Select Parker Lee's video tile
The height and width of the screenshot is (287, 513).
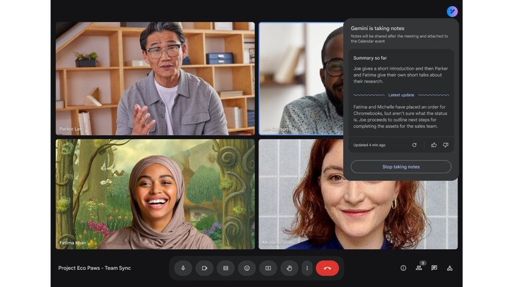[x=155, y=79]
